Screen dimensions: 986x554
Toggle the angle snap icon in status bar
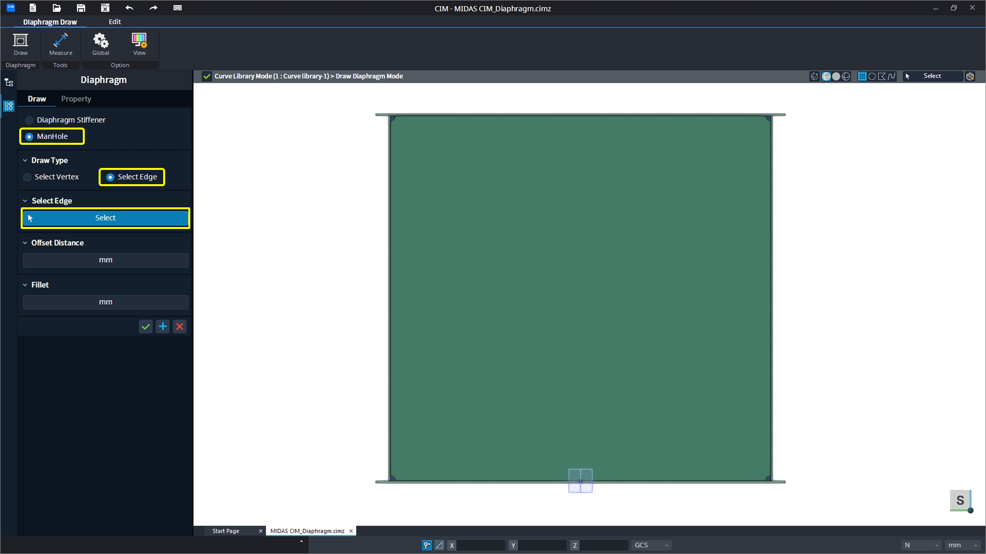439,545
